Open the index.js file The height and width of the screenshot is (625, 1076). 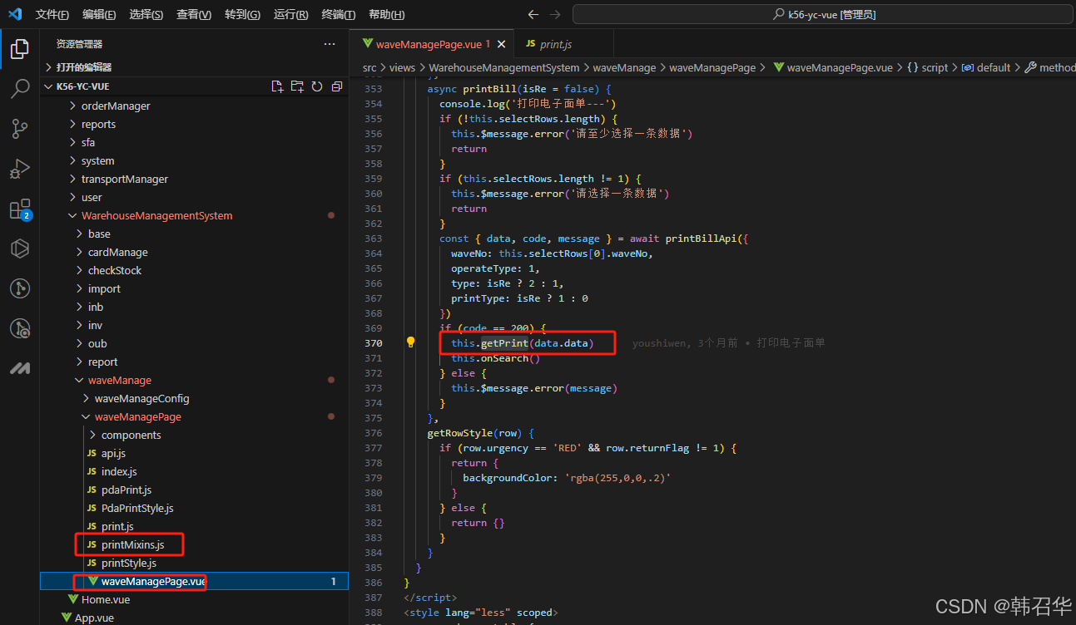tap(194, 471)
